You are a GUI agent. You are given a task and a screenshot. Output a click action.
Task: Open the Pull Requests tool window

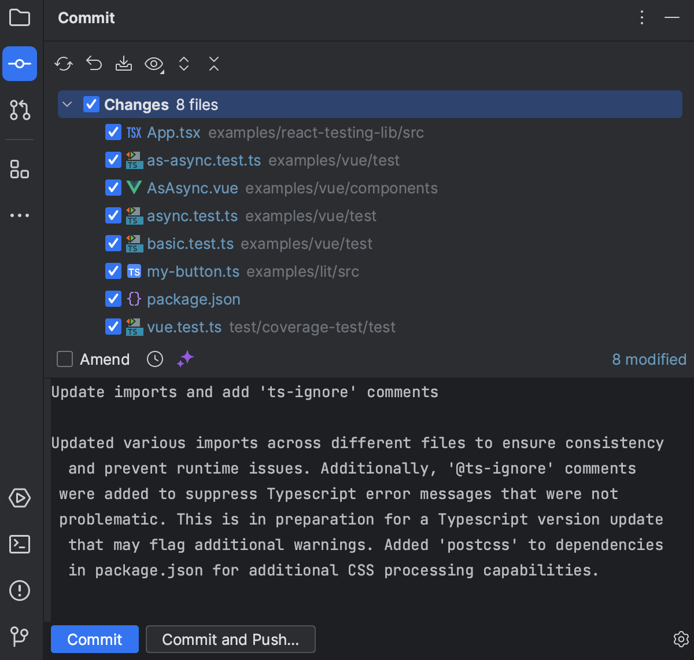click(x=20, y=109)
